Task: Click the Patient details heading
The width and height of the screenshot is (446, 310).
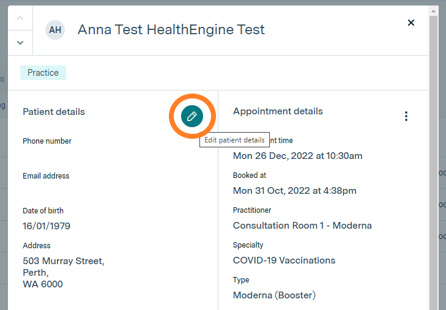Action: tap(54, 112)
